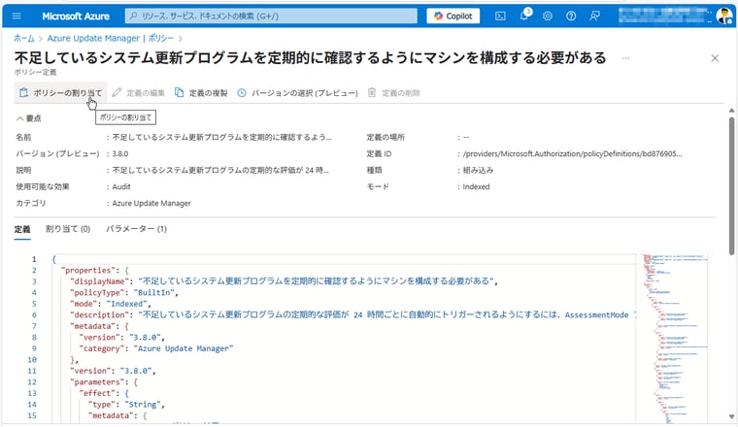The height and width of the screenshot is (427, 738).
Task: Click the scroll down arrow
Action: click(731, 416)
